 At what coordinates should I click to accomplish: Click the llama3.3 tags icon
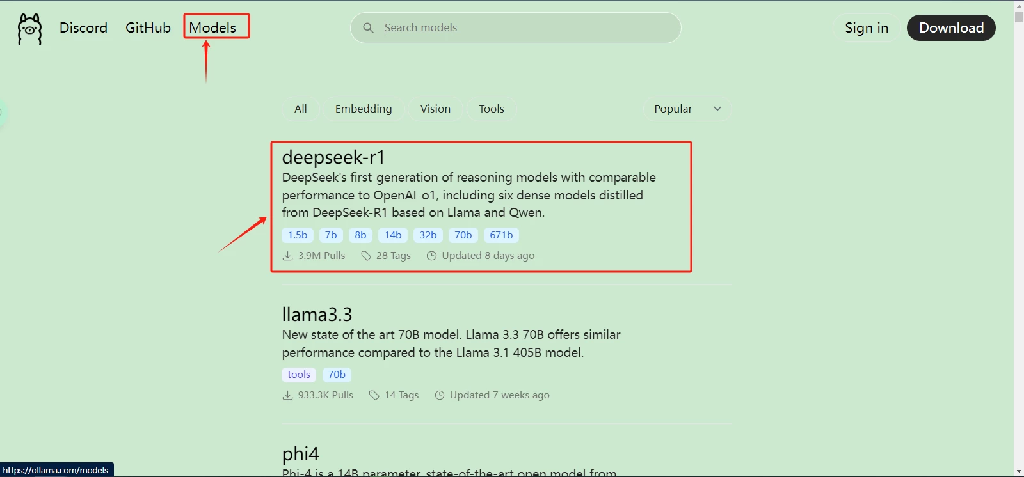tap(374, 395)
